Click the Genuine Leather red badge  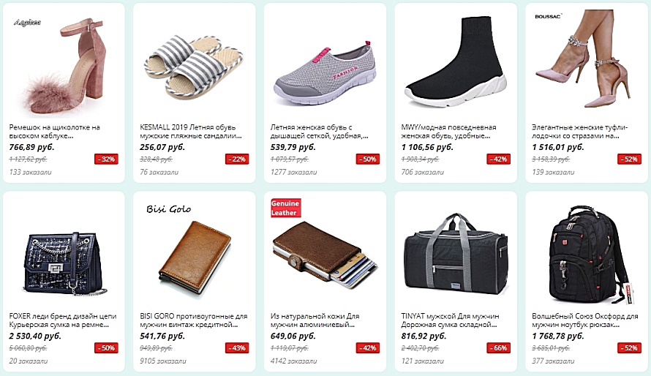click(x=285, y=208)
